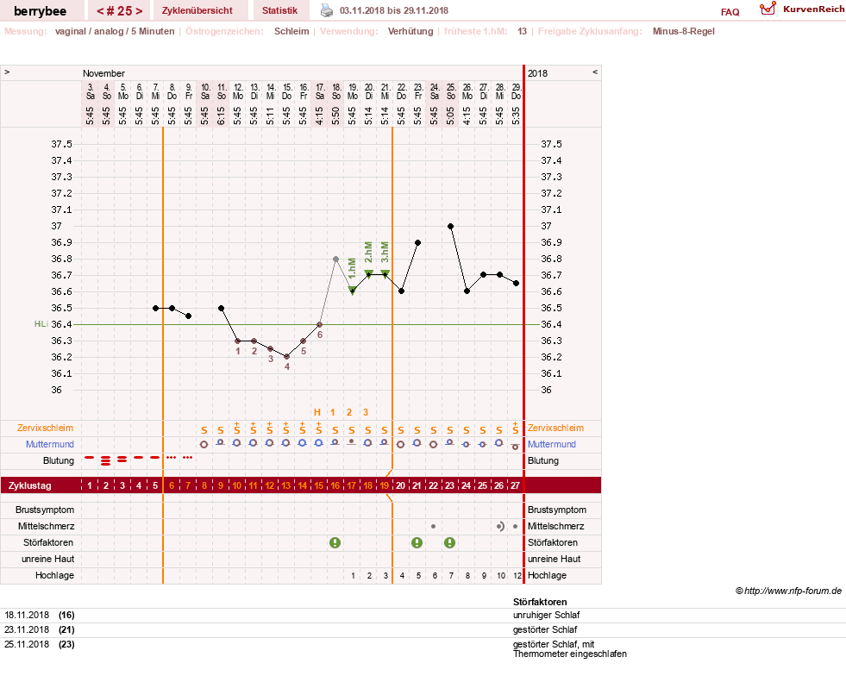Click the date range '03.11.2018 bis 29.11.2018'
846x682 pixels.
(x=394, y=10)
